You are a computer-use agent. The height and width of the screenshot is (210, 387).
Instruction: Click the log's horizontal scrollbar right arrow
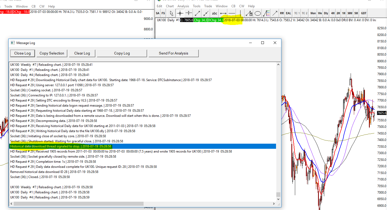(274, 204)
